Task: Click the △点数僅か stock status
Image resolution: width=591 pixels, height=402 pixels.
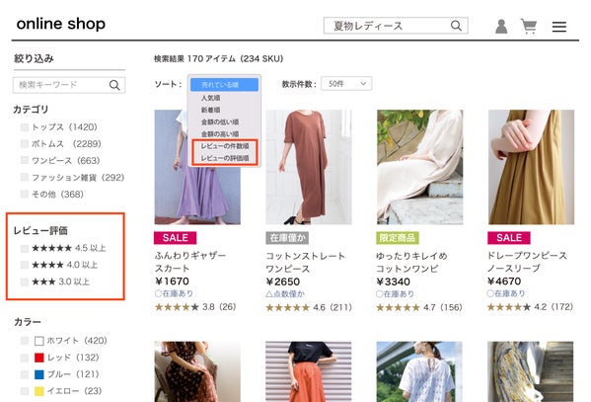Action: 285,294
